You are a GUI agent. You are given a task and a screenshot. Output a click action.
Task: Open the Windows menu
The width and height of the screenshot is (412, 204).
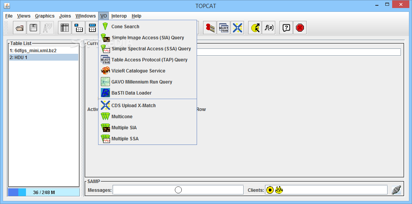coord(86,16)
